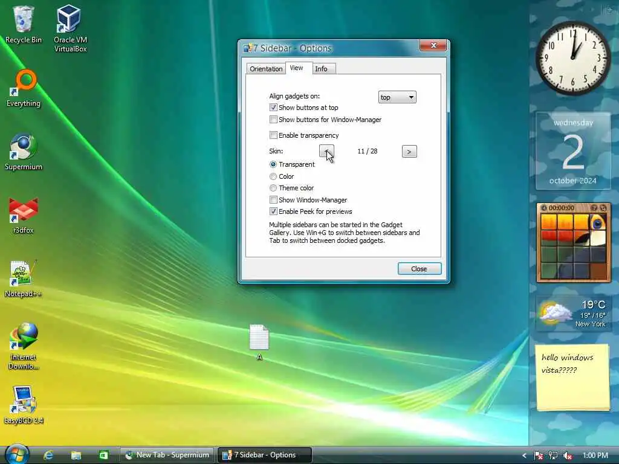619x464 pixels.
Task: Select the Transparent skin radio button
Action: pyautogui.click(x=273, y=164)
